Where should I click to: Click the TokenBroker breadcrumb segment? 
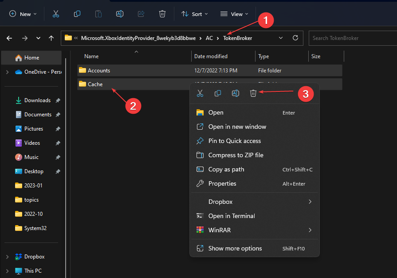coord(237,38)
